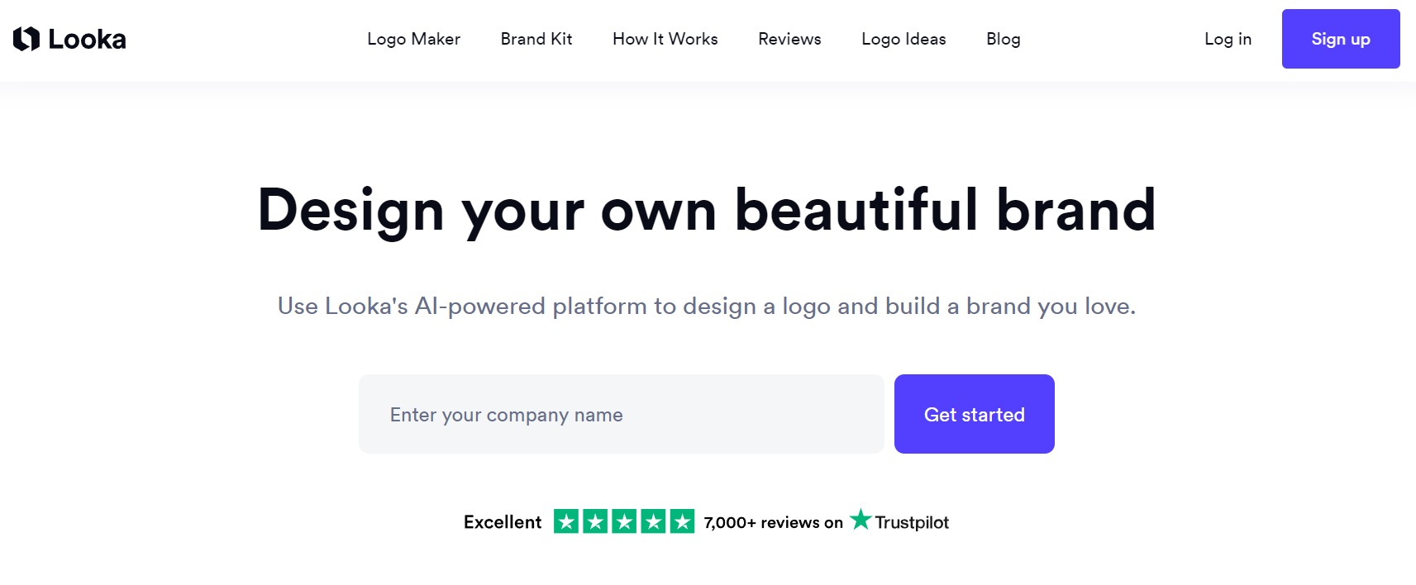Click the green Trustpilot star logo
1416x585 pixels.
pos(861,520)
